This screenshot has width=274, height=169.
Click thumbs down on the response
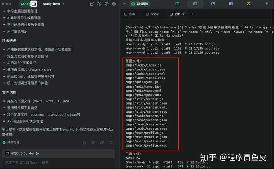93,143
